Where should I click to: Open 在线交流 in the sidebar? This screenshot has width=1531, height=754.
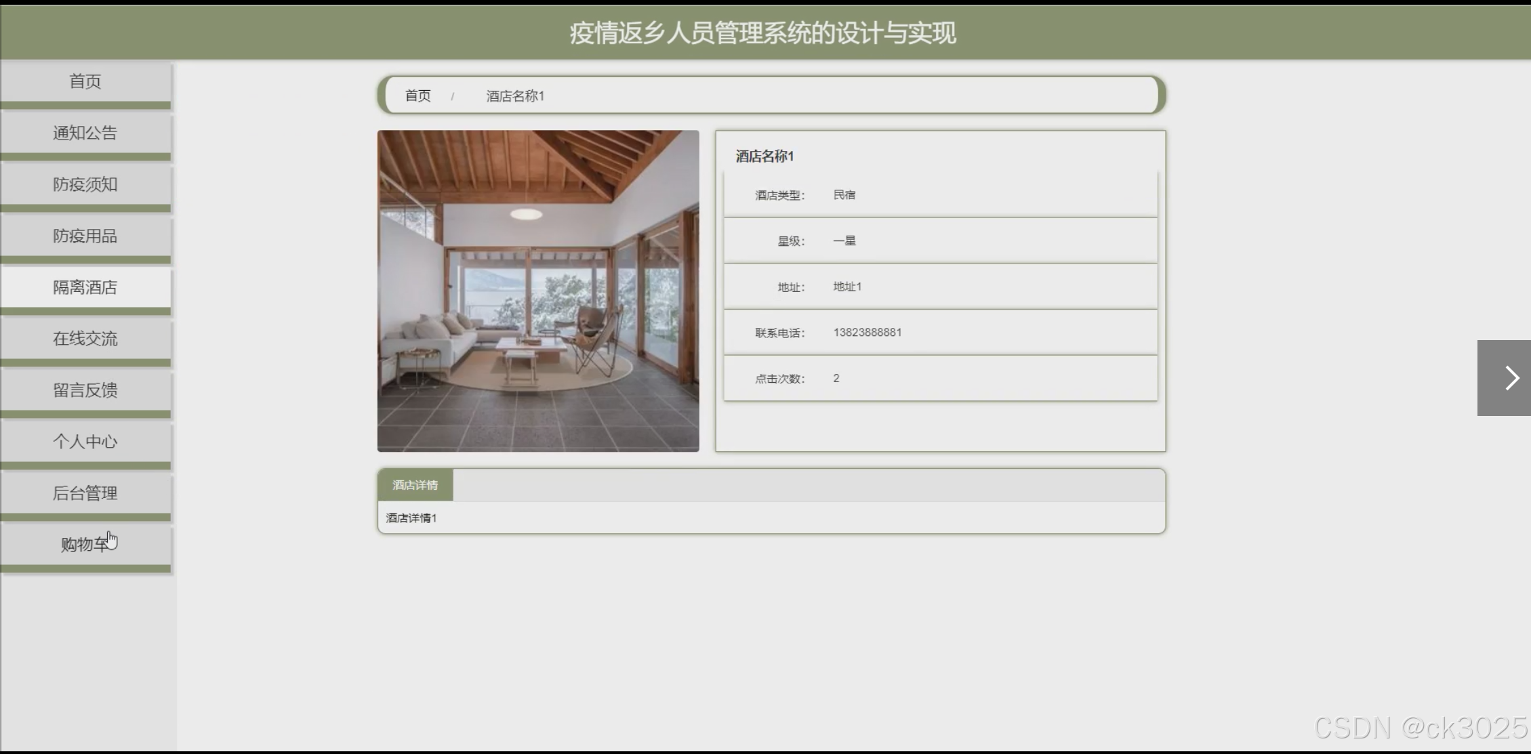point(85,339)
